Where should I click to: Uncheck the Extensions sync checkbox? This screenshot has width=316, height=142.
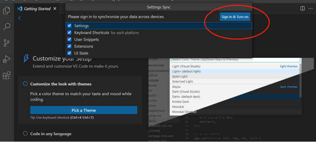pyautogui.click(x=69, y=46)
